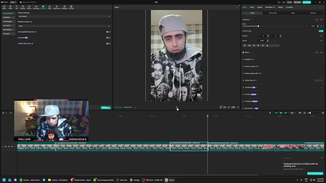Switch to the AI stylize tab
Viewport: 326px width, 183px height.
tap(289, 7)
